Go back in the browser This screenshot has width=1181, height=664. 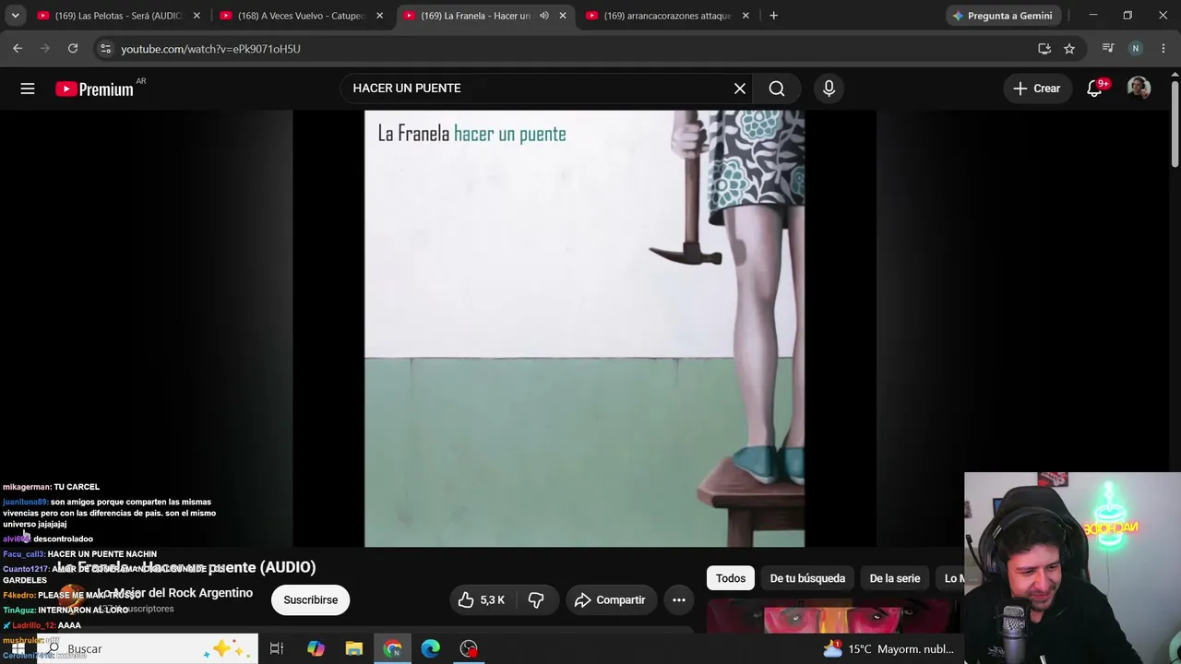tap(18, 48)
